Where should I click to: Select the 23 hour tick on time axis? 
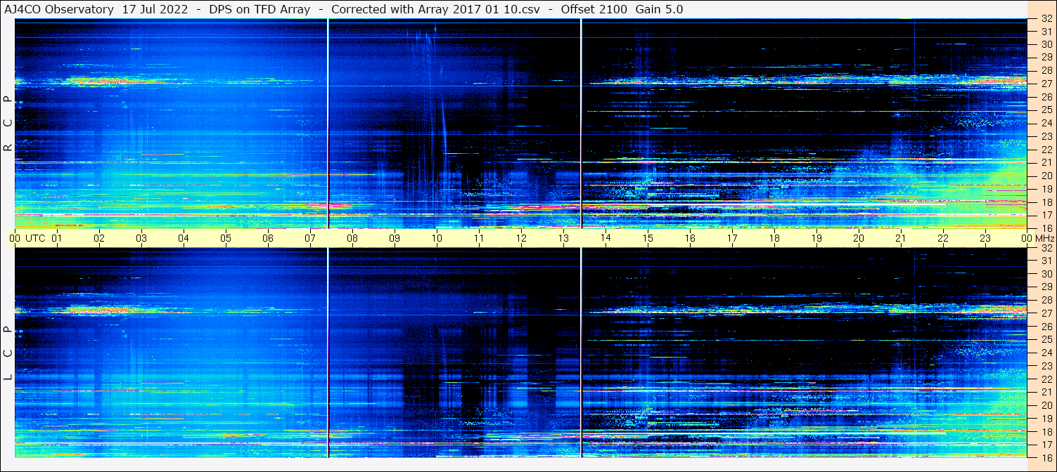(985, 238)
